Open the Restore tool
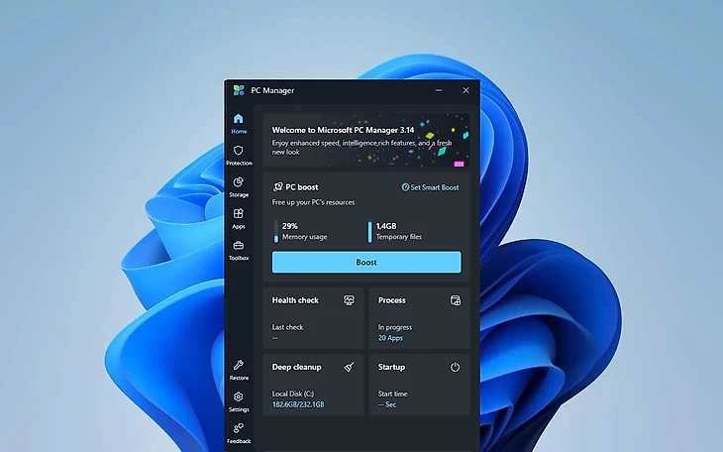This screenshot has width=723, height=452. (x=238, y=370)
